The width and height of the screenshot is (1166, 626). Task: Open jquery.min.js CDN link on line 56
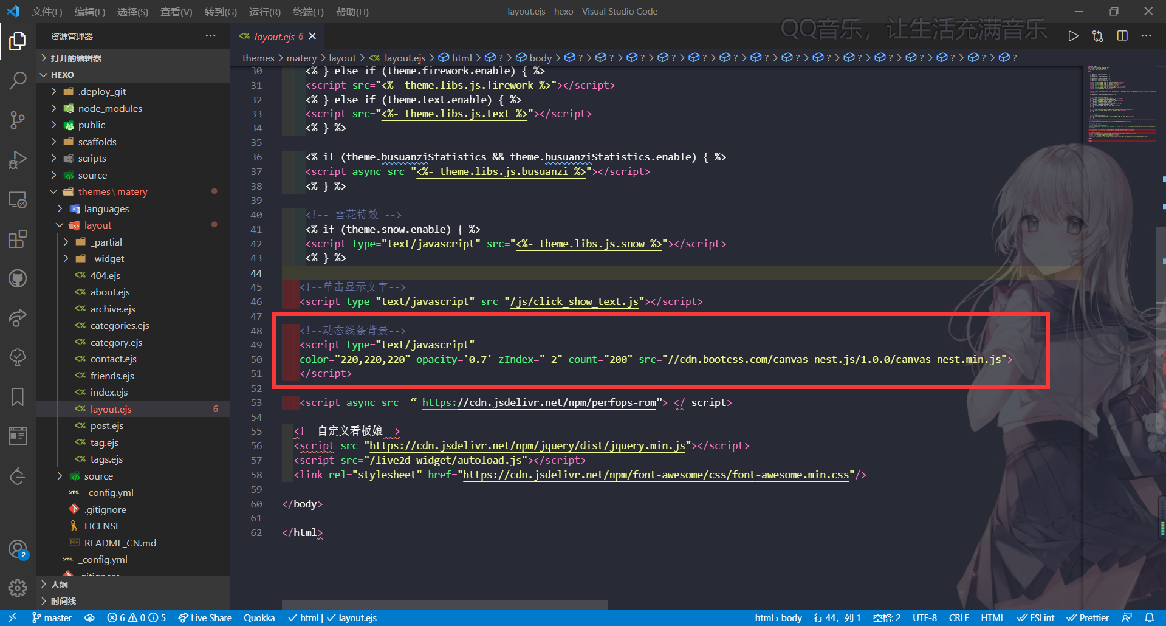[527, 445]
